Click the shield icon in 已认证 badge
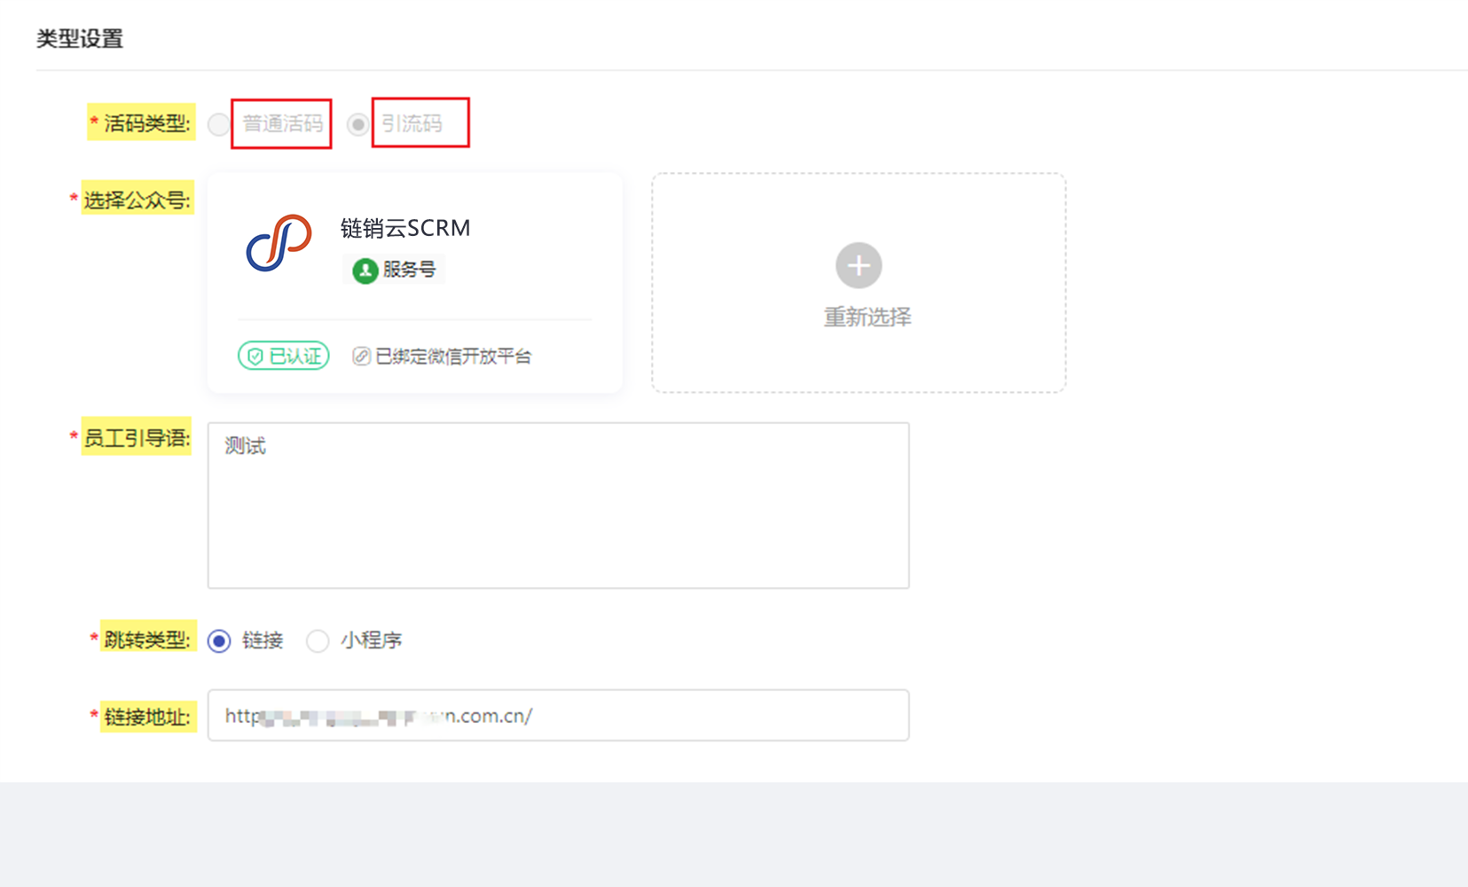The image size is (1468, 887). pos(255,357)
